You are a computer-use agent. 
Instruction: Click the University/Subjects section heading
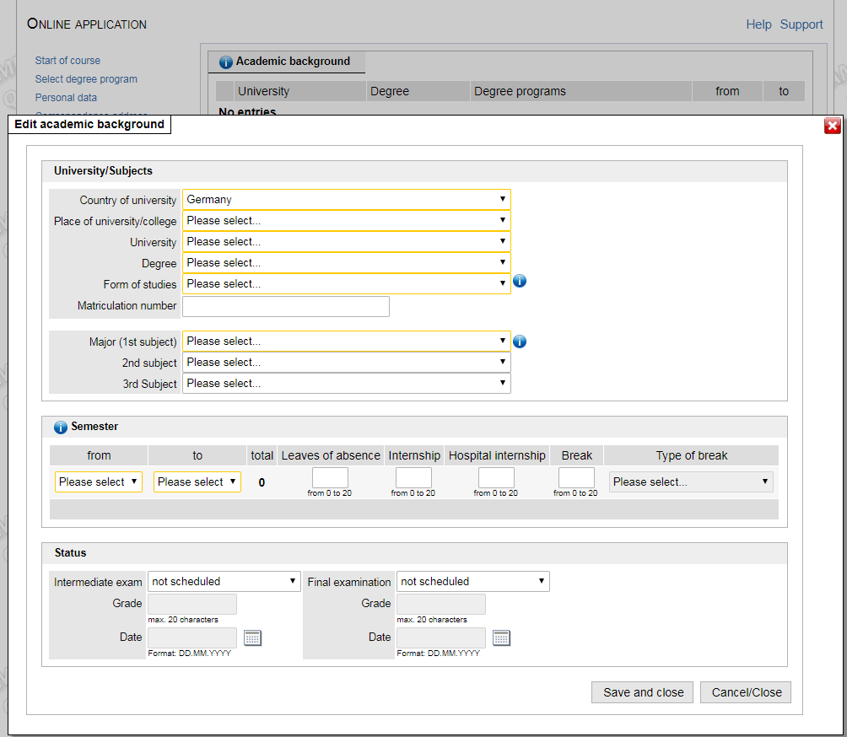[103, 170]
